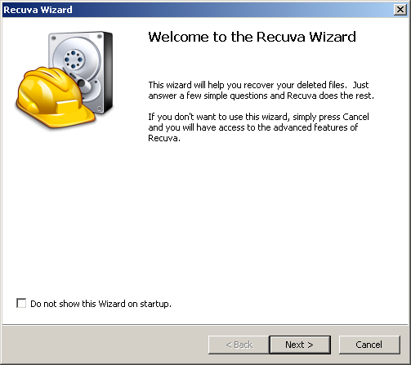Click the 'If you don't want to use this wizard' paragraph
The height and width of the screenshot is (365, 411).
pos(258,127)
